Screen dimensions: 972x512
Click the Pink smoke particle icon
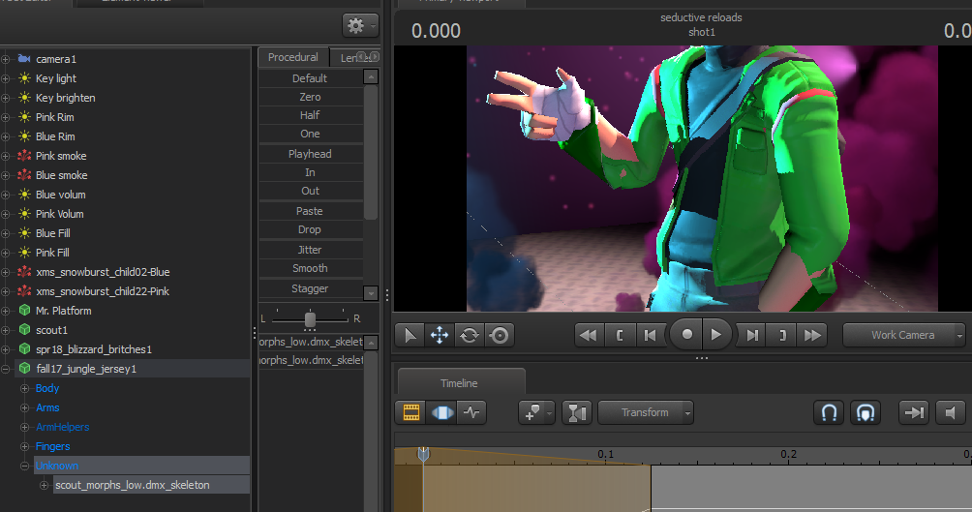(24, 156)
